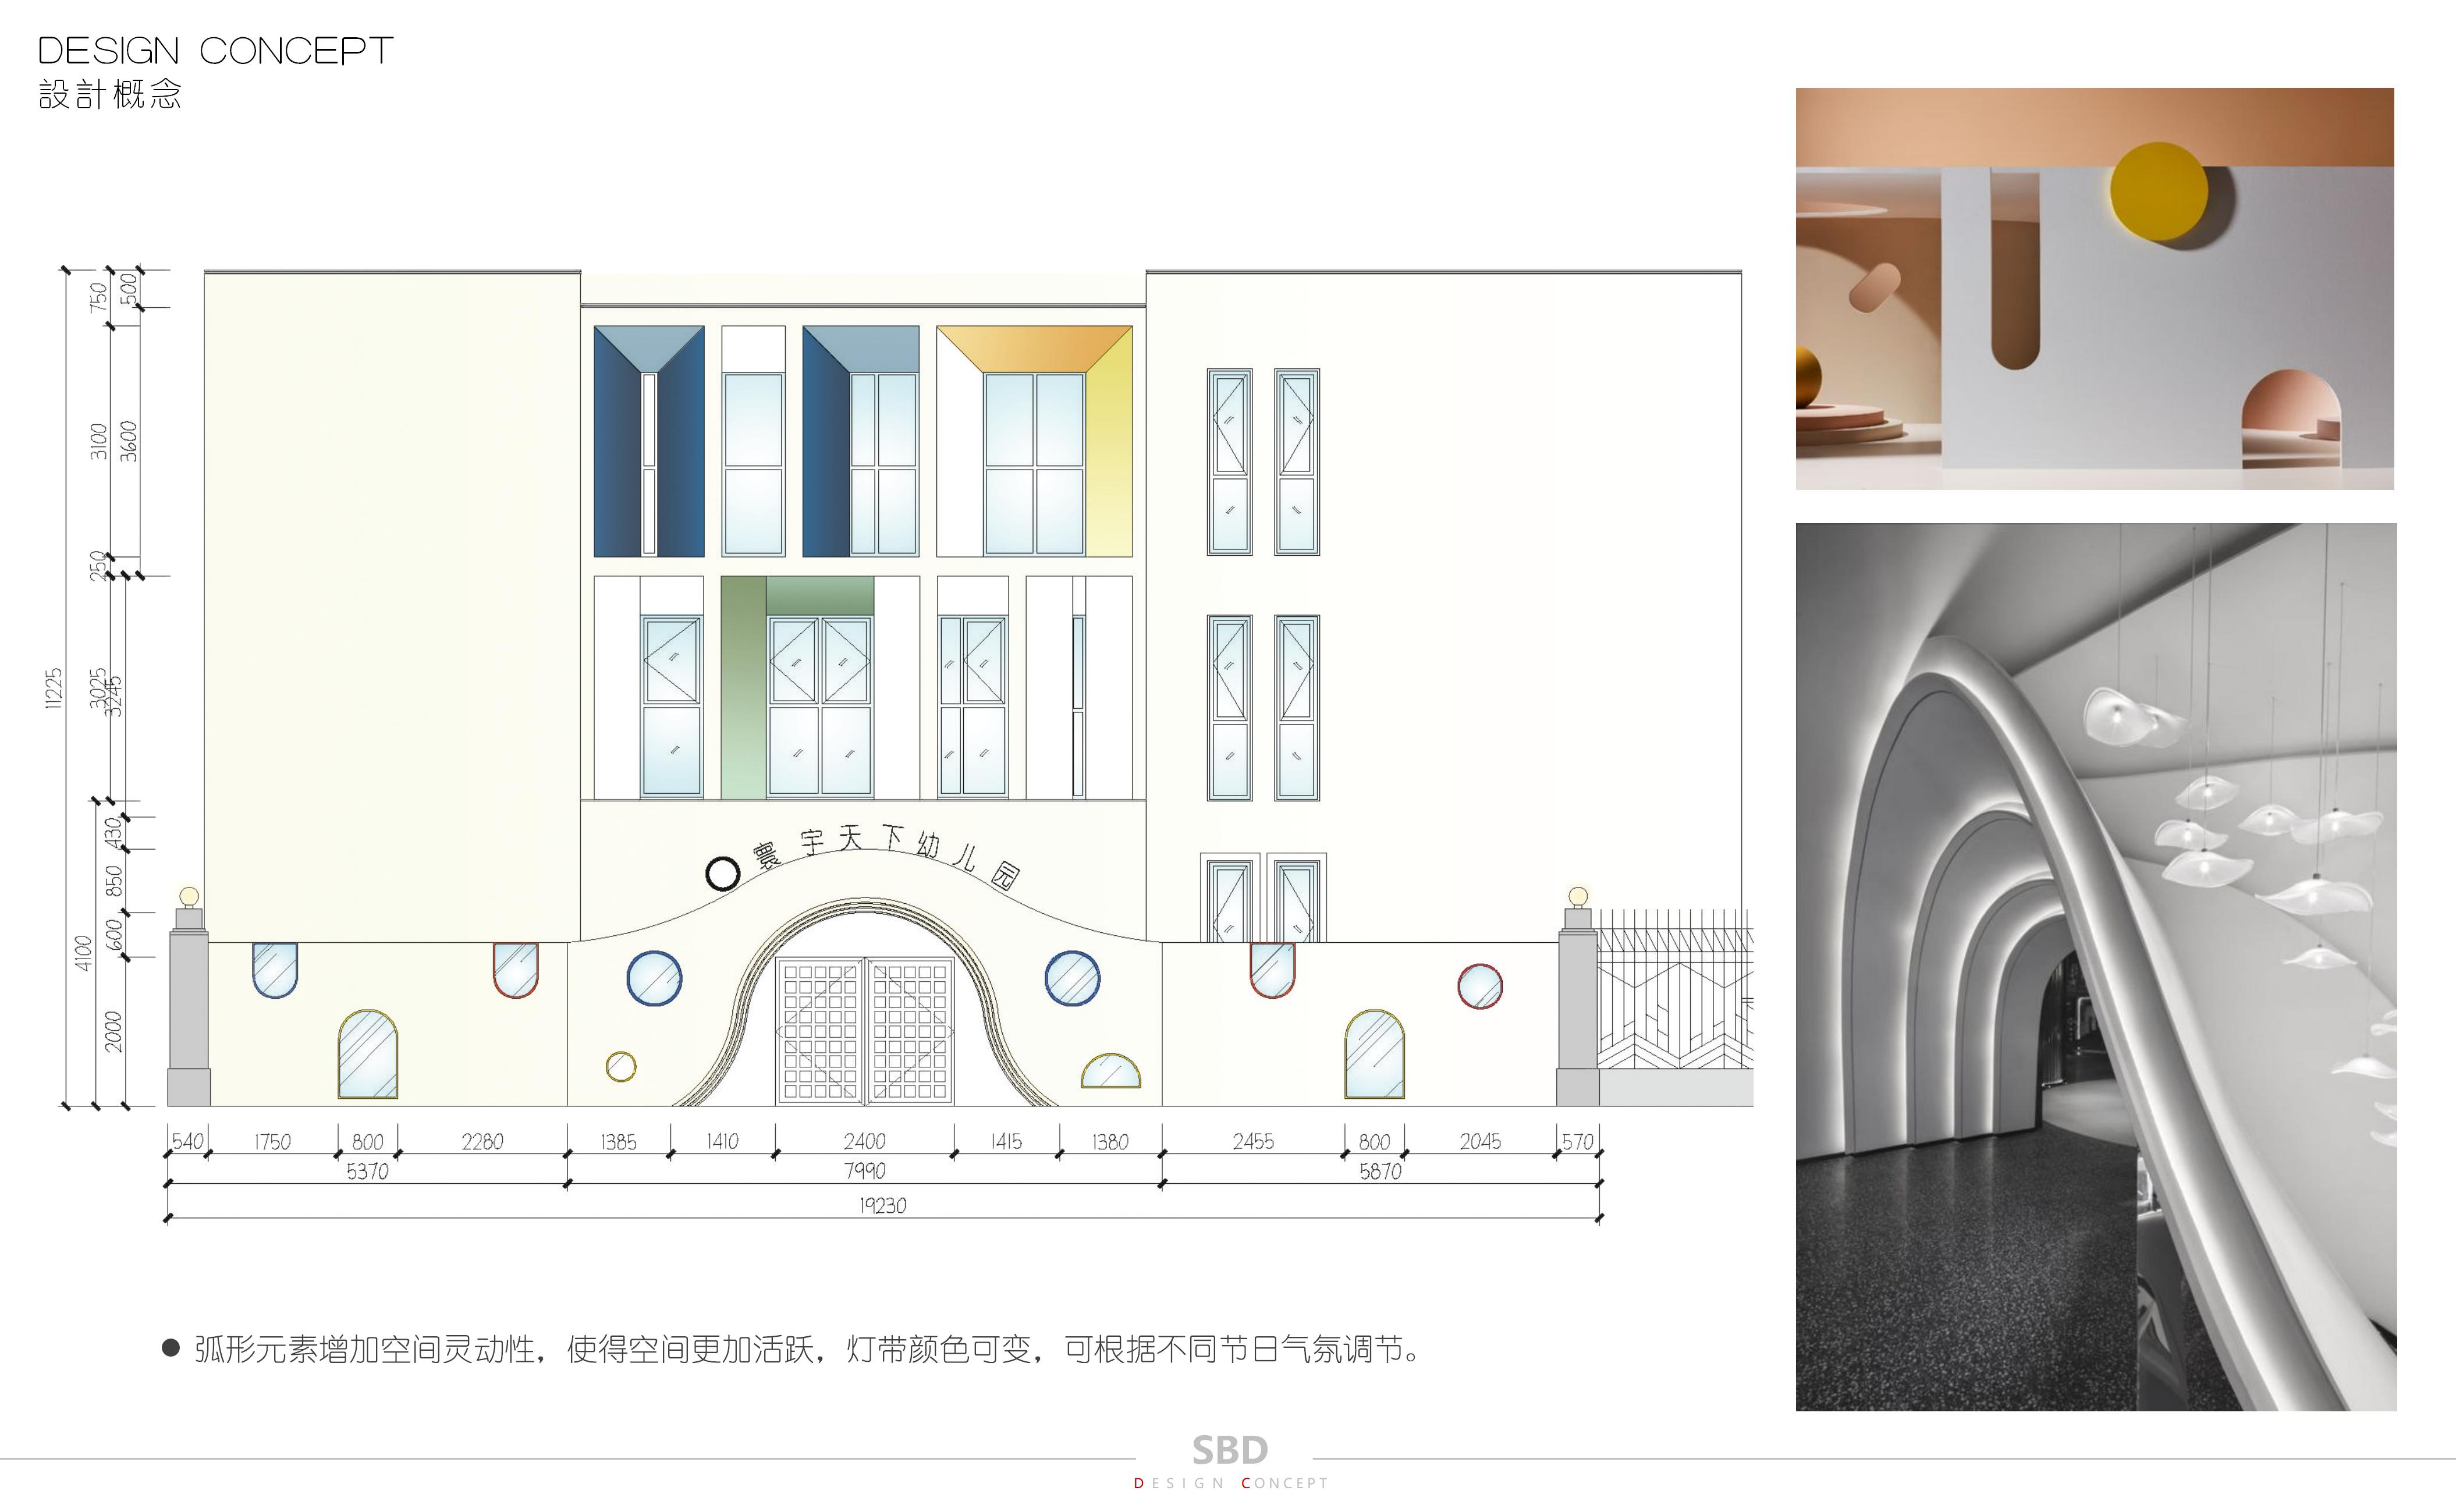Click the blue round window right of gate
2456x1512 pixels.
[x=1072, y=978]
